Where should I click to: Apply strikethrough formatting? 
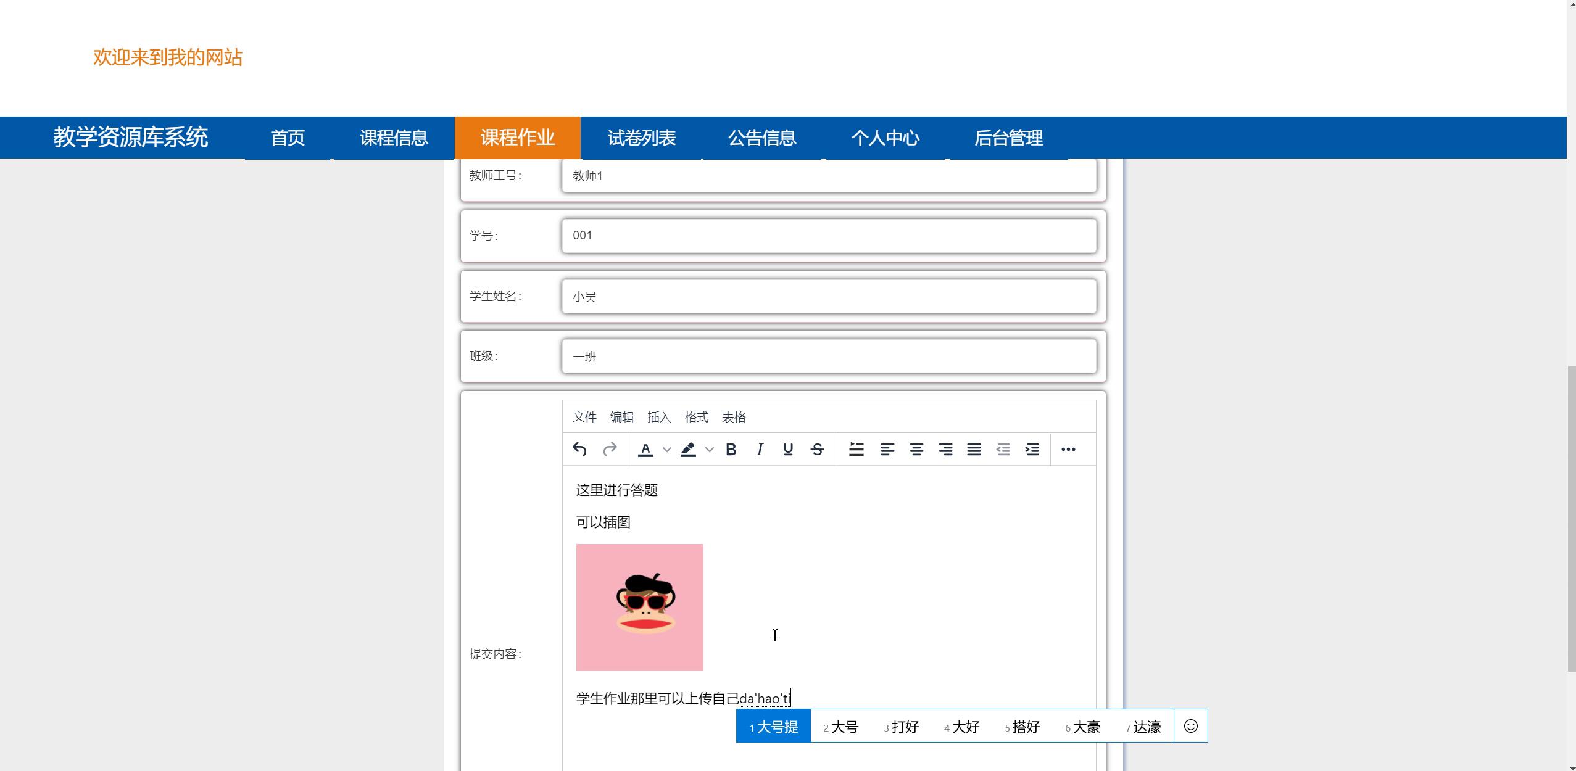pyautogui.click(x=817, y=449)
